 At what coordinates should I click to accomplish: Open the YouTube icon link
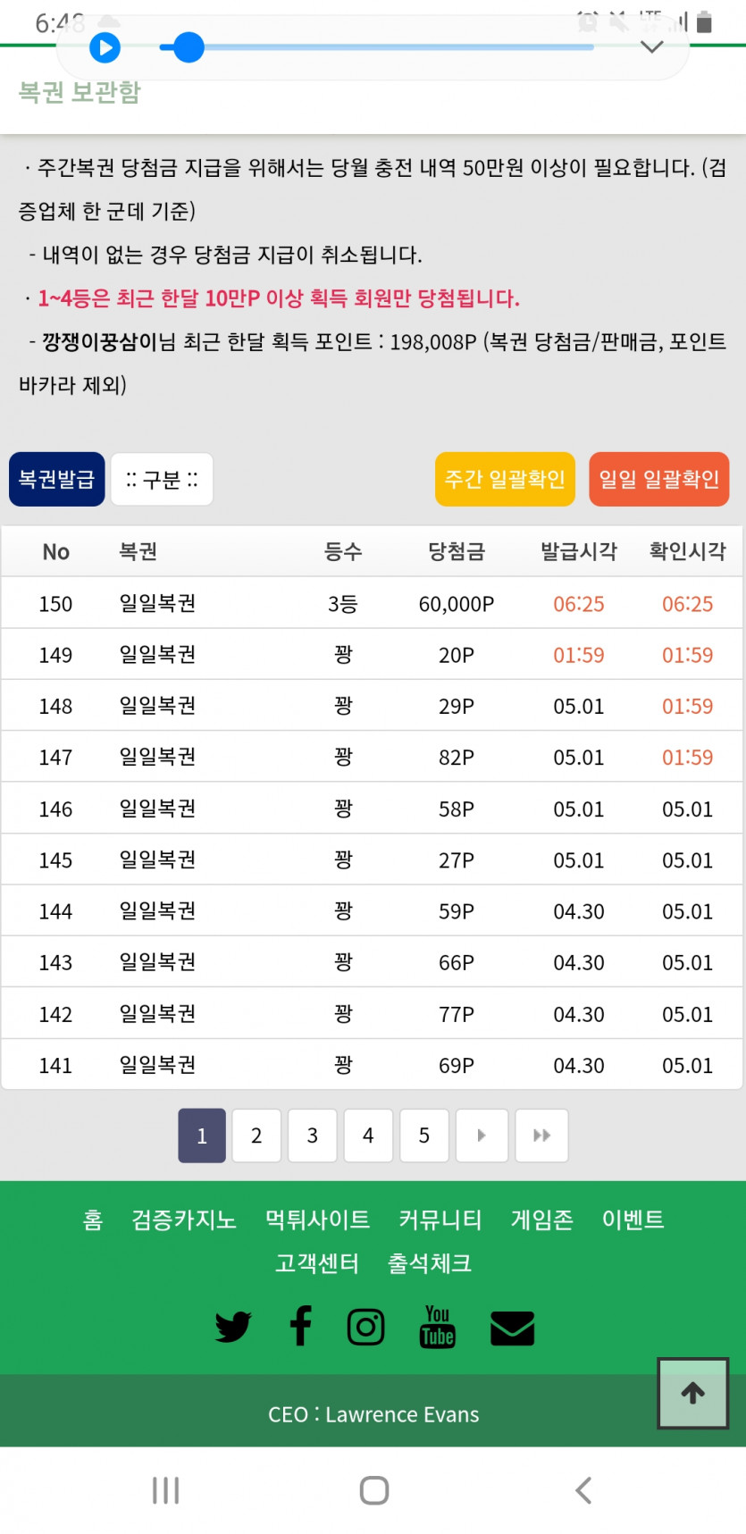click(x=437, y=1327)
